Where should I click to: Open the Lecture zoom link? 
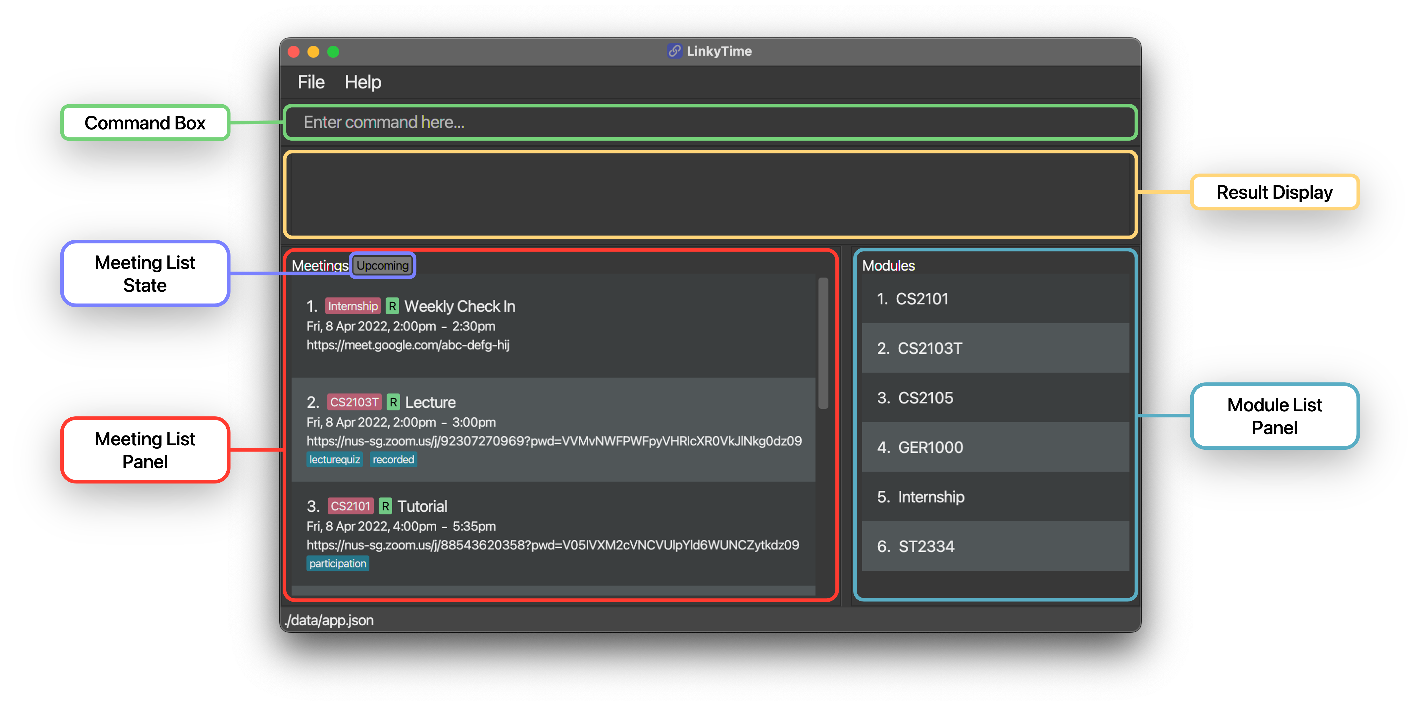pos(554,441)
